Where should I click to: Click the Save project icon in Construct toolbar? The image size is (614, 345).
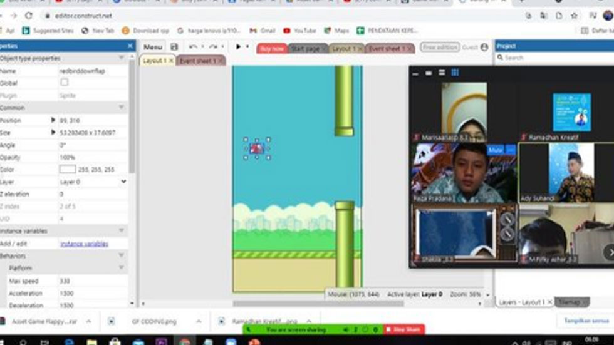(174, 47)
